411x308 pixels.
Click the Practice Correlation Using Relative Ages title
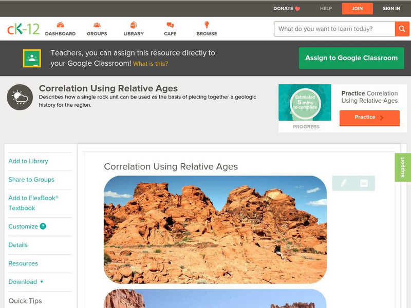[369, 97]
